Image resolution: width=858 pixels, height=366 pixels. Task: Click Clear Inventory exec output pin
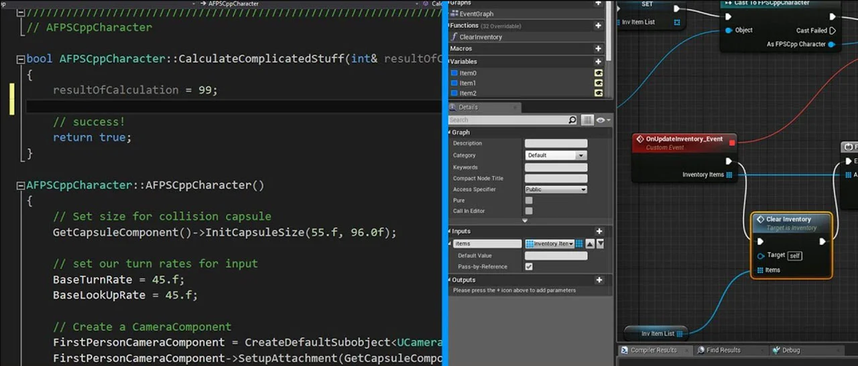(x=822, y=241)
